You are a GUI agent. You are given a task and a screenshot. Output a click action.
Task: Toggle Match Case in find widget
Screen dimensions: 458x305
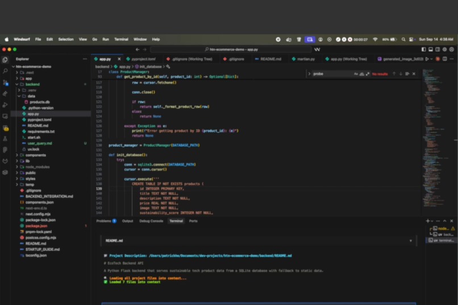[x=356, y=74]
